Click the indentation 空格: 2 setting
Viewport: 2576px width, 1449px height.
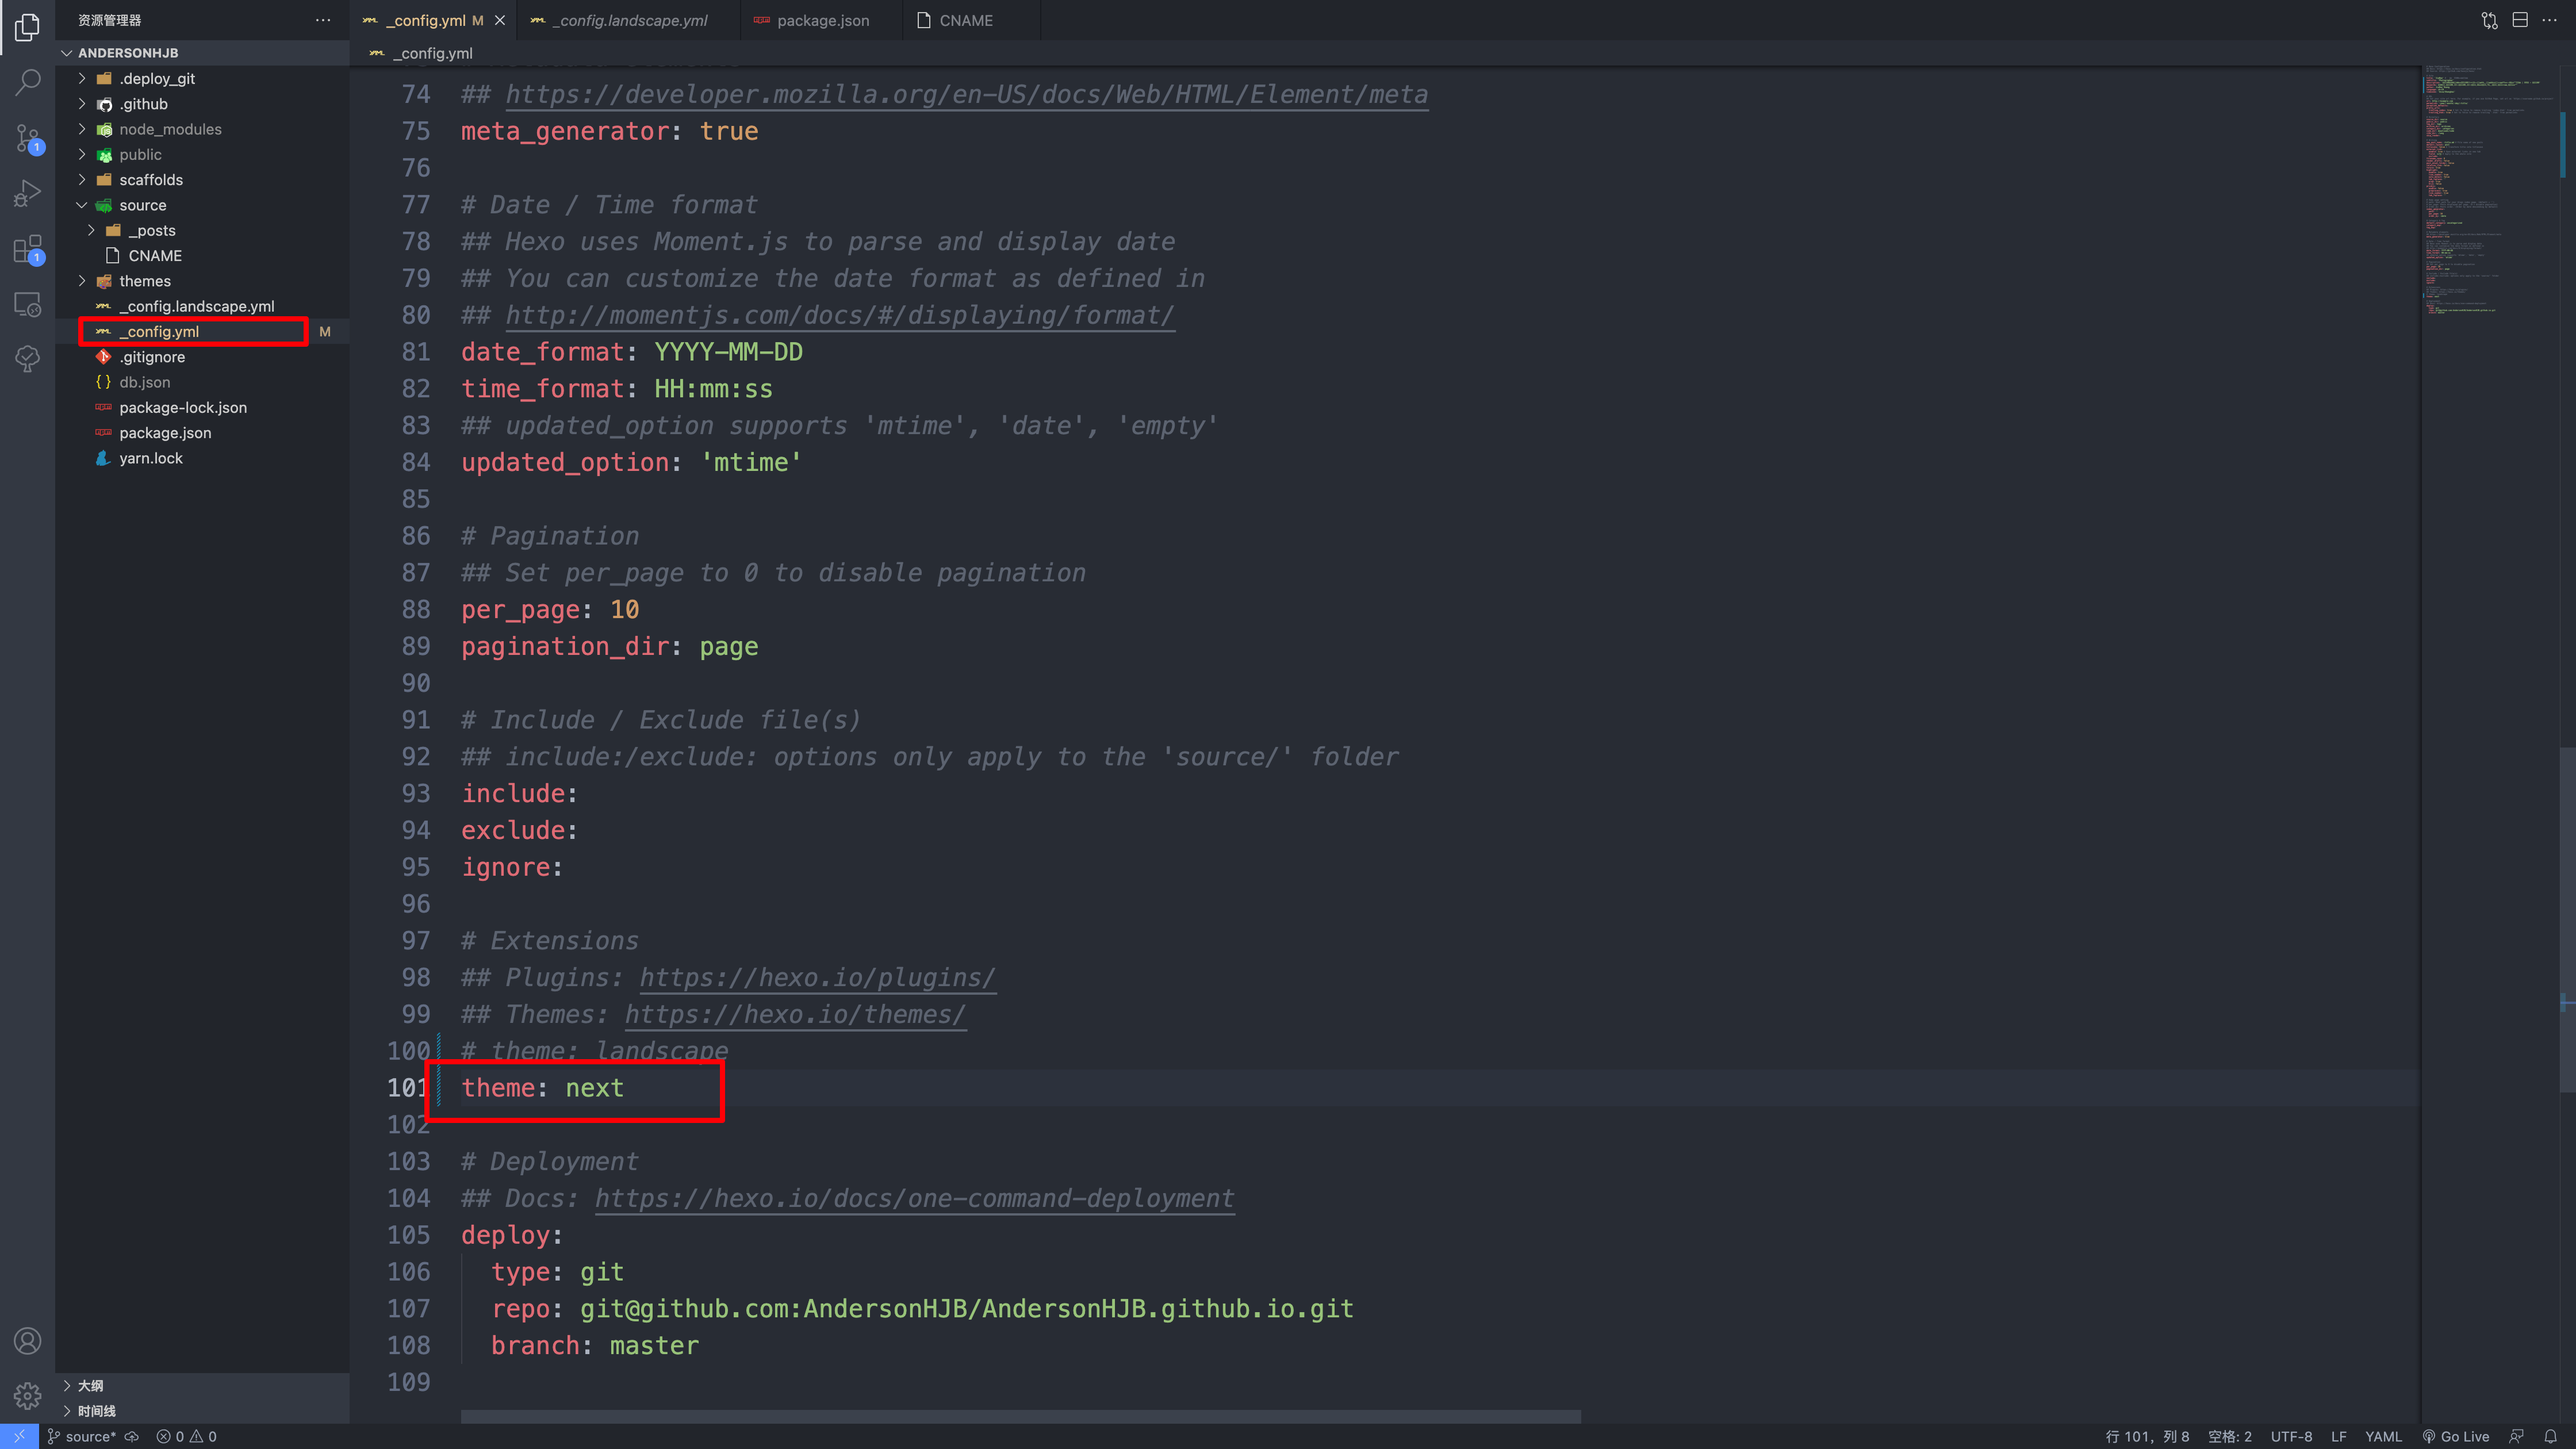click(2229, 1436)
